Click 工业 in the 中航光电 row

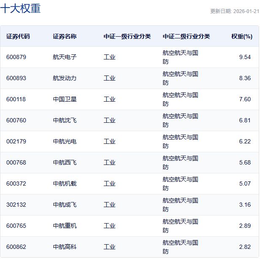pyautogui.click(x=109, y=141)
